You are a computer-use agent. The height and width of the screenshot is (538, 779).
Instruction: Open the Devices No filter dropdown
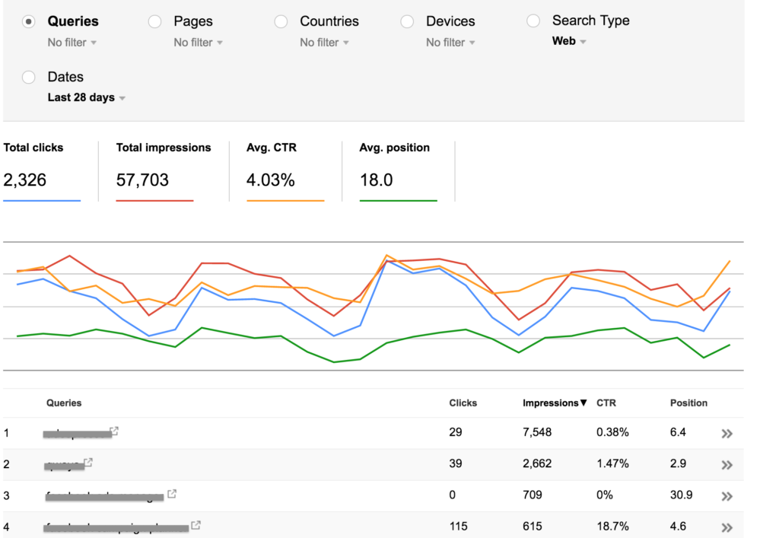coord(450,43)
